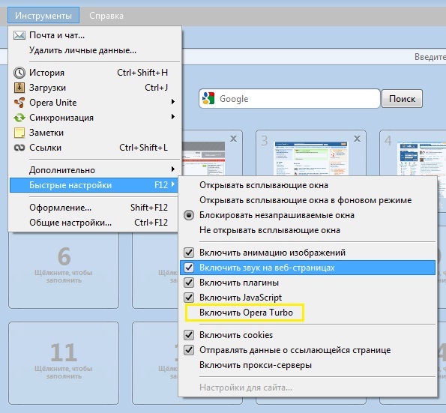Select Удалить личные данные entry
This screenshot has height=413, width=446.
(94, 50)
